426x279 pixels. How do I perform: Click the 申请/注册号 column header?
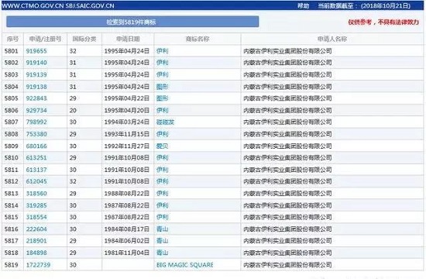pyautogui.click(x=45, y=39)
